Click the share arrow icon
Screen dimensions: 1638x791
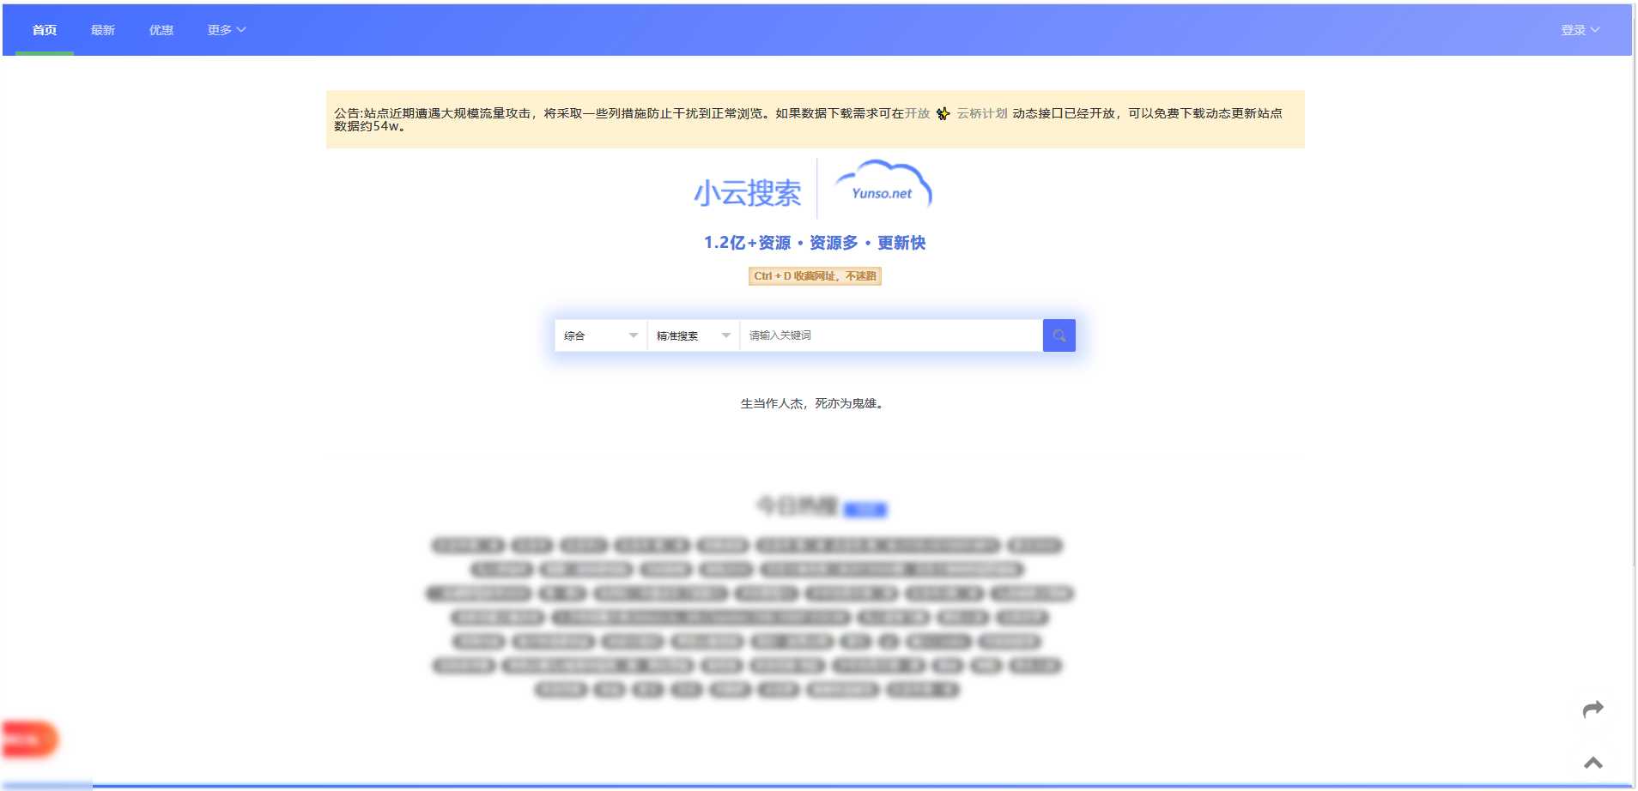[1593, 709]
